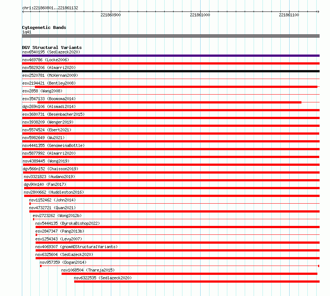Open variant esv2194421 (Bentley2008)
Viewport: 330px width, 296px height.
49,83
